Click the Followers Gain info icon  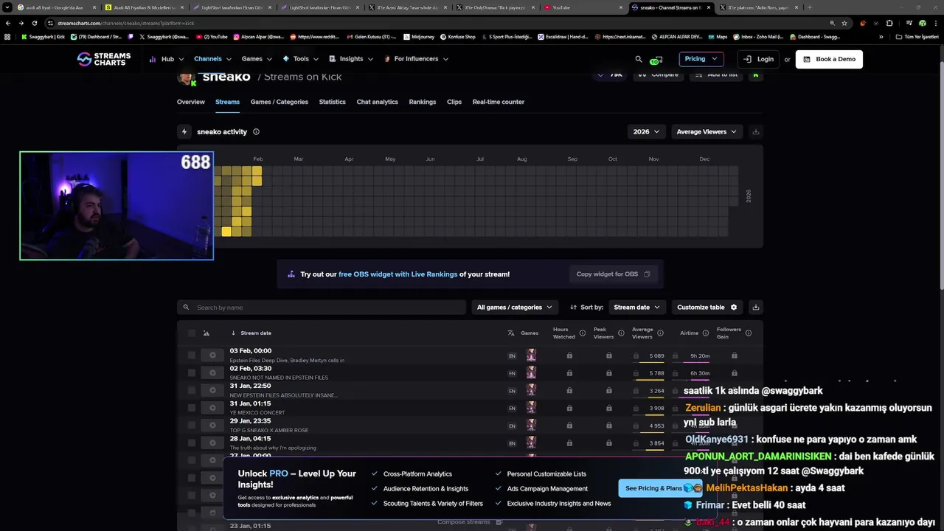(x=748, y=333)
